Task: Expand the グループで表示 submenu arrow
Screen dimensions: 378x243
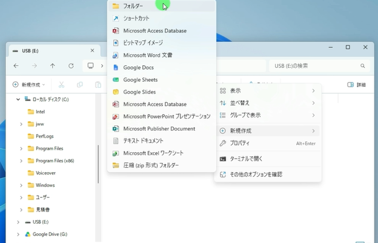Action: tap(313, 115)
